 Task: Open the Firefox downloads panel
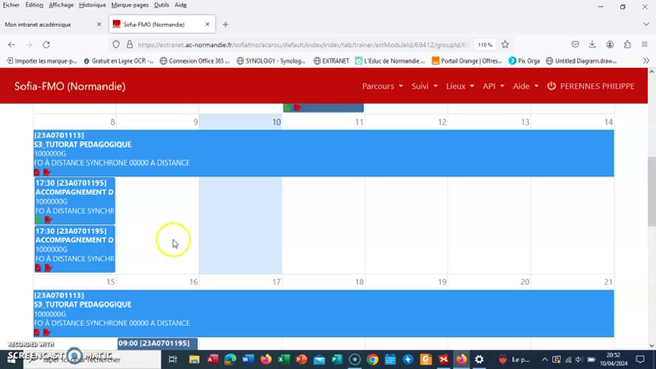592,45
